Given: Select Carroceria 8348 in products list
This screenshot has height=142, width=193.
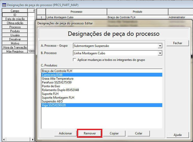Looking at the screenshot, I should pyautogui.click(x=102, y=75).
